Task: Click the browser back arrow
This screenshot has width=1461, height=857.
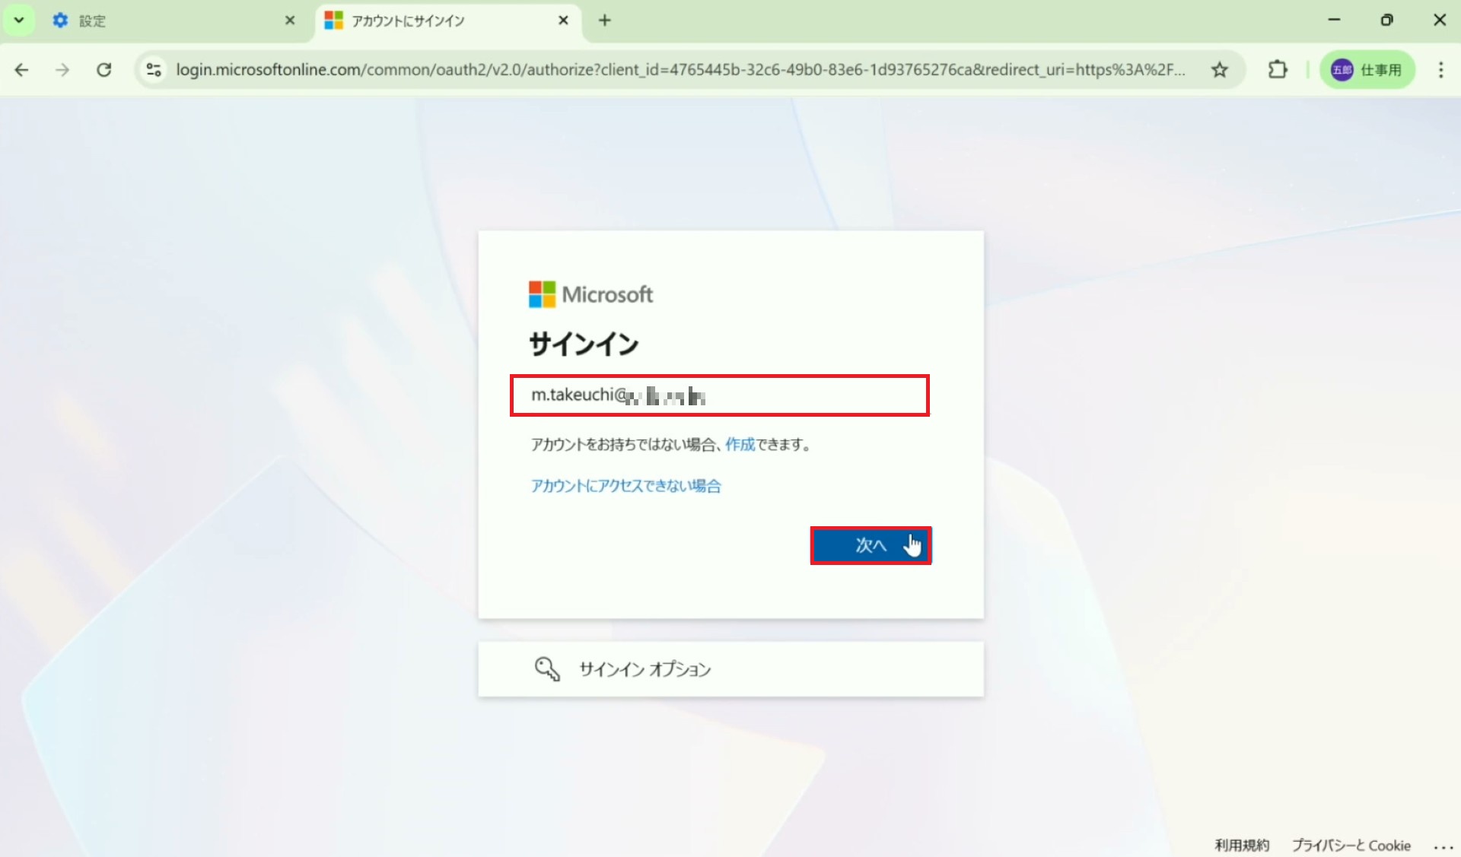Action: 21,70
